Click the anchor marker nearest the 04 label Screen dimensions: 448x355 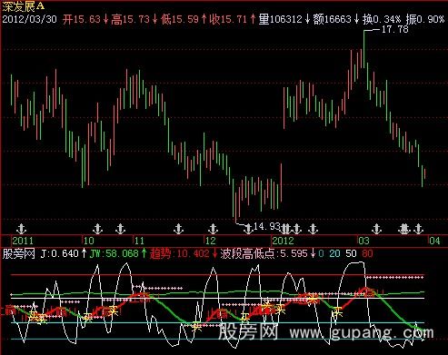[x=419, y=229]
